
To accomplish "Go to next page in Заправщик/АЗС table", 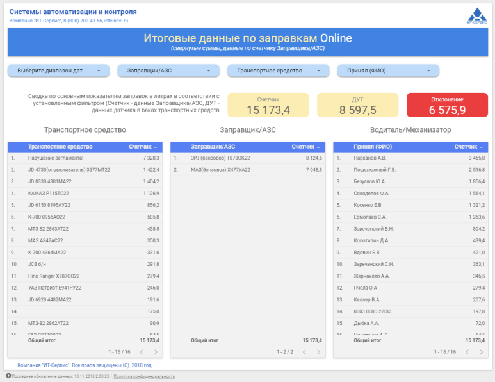I will (x=318, y=352).
